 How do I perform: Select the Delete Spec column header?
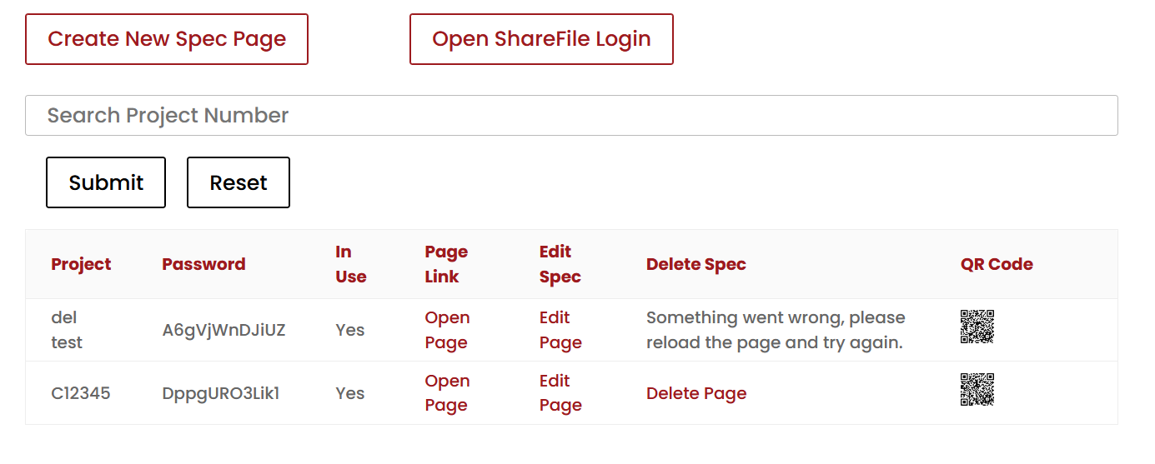click(696, 264)
